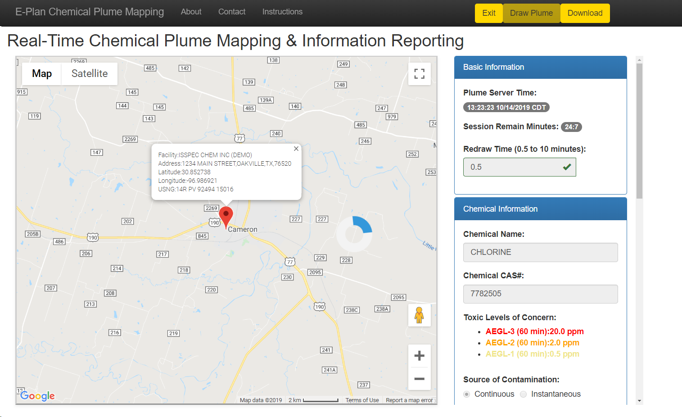Viewport: 682px width, 417px height.
Task: Select Instantaneous contamination source
Action: click(x=523, y=394)
